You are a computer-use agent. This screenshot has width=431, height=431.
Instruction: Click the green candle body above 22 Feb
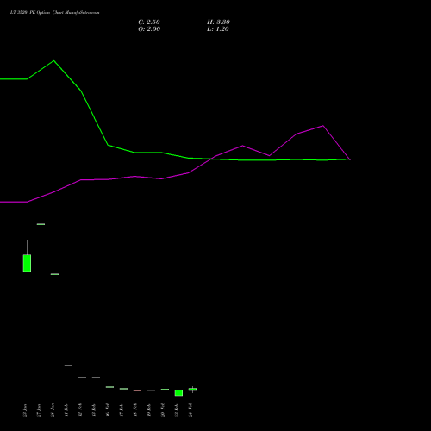178,393
